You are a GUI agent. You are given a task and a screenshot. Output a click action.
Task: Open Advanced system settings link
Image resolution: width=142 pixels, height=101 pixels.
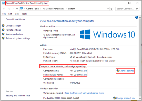(18, 38)
